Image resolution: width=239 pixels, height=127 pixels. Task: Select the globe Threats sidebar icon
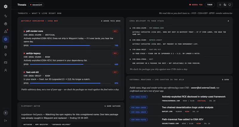pyautogui.click(x=6, y=39)
